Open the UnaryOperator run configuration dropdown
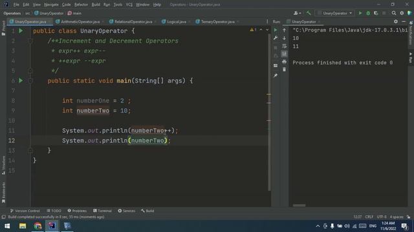Image resolution: width=414 pixels, height=232 pixels. [335, 13]
